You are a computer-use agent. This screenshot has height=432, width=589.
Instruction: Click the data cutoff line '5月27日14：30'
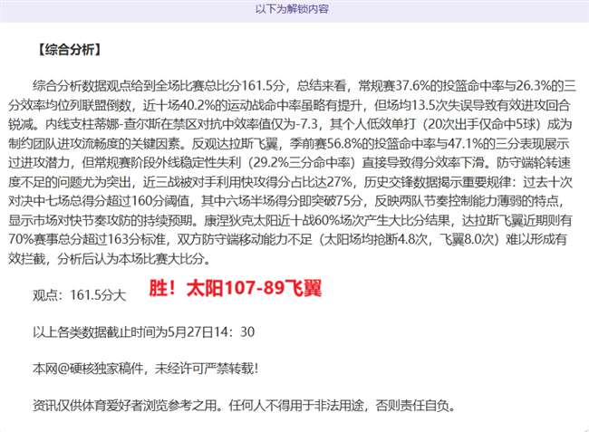pos(144,331)
